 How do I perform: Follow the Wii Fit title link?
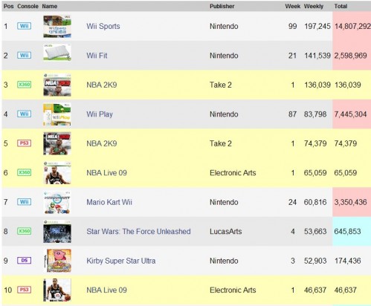pyautogui.click(x=97, y=56)
